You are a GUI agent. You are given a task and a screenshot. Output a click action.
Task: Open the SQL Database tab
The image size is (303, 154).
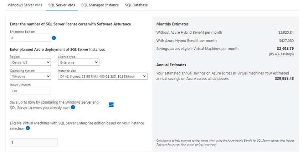click(136, 5)
